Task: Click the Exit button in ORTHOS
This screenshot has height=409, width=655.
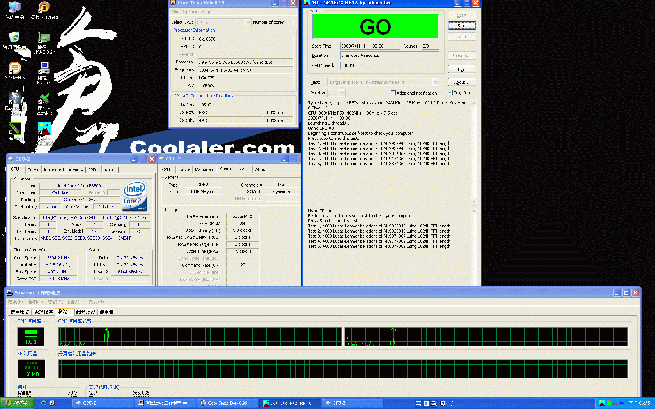Action: tap(462, 69)
